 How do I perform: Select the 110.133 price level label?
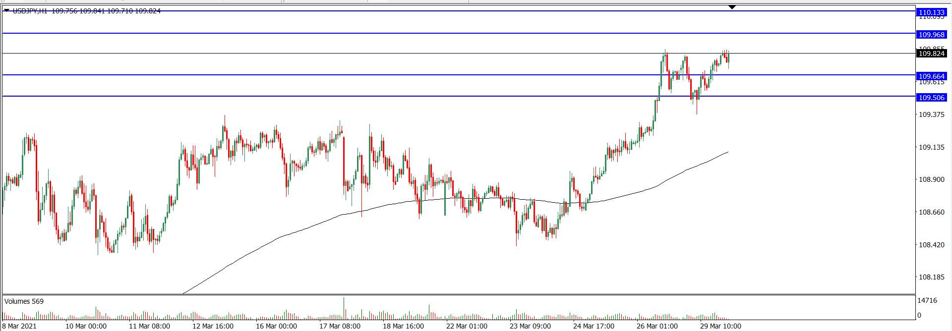tap(932, 12)
